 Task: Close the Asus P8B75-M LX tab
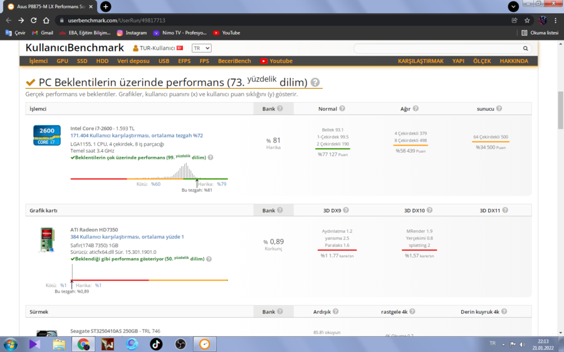coord(91,6)
